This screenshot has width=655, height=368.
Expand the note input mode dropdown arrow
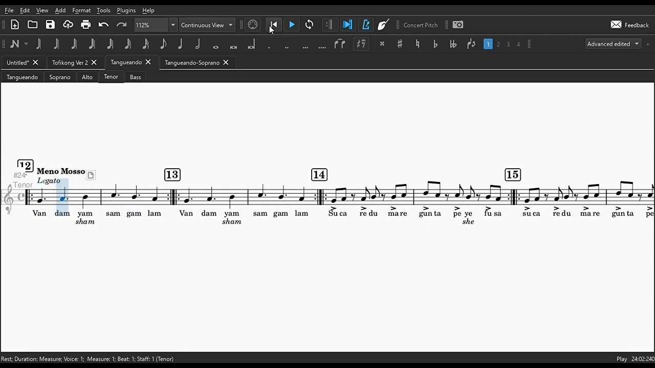click(26, 44)
